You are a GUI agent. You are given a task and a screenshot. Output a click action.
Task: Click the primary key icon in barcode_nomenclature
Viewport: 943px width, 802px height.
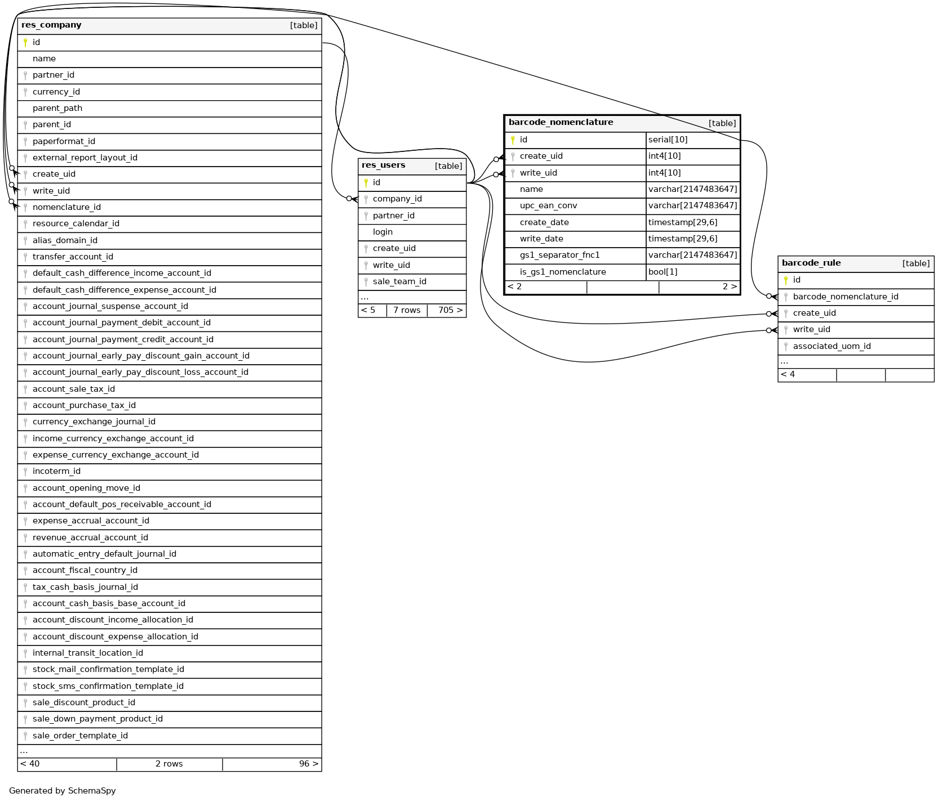point(513,140)
